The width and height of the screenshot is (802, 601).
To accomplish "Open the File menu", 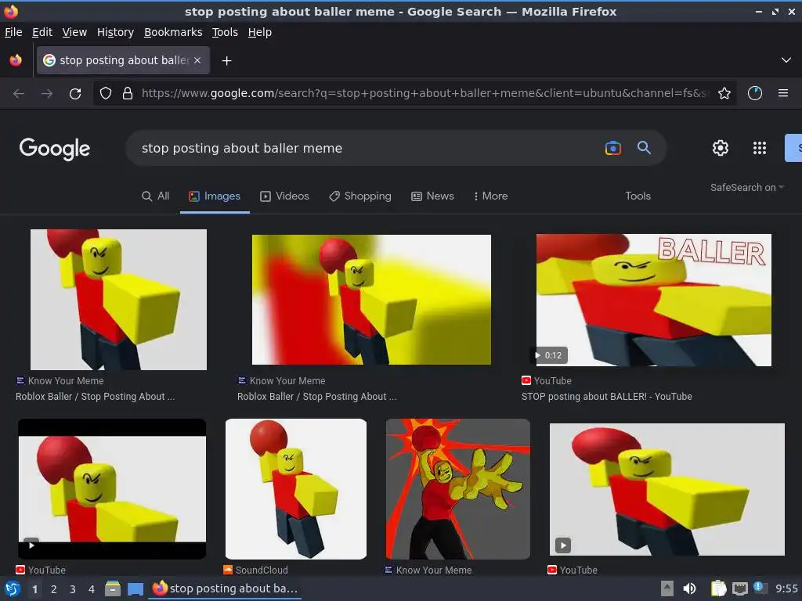I will [13, 32].
